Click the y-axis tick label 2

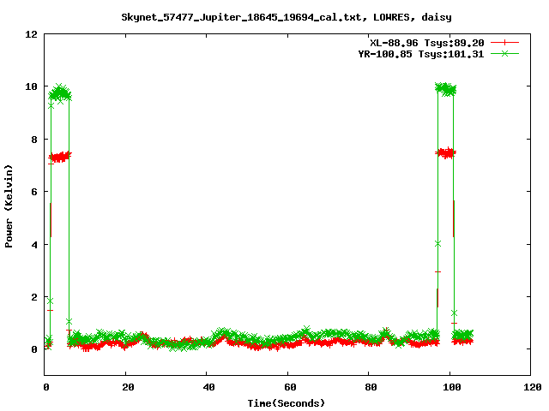[34, 297]
